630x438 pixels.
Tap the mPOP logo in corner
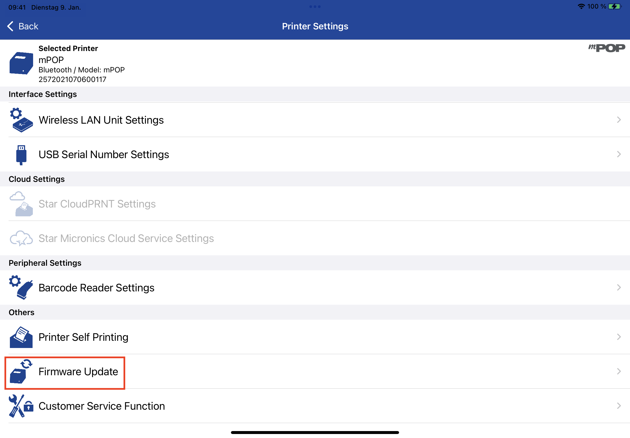coord(607,48)
